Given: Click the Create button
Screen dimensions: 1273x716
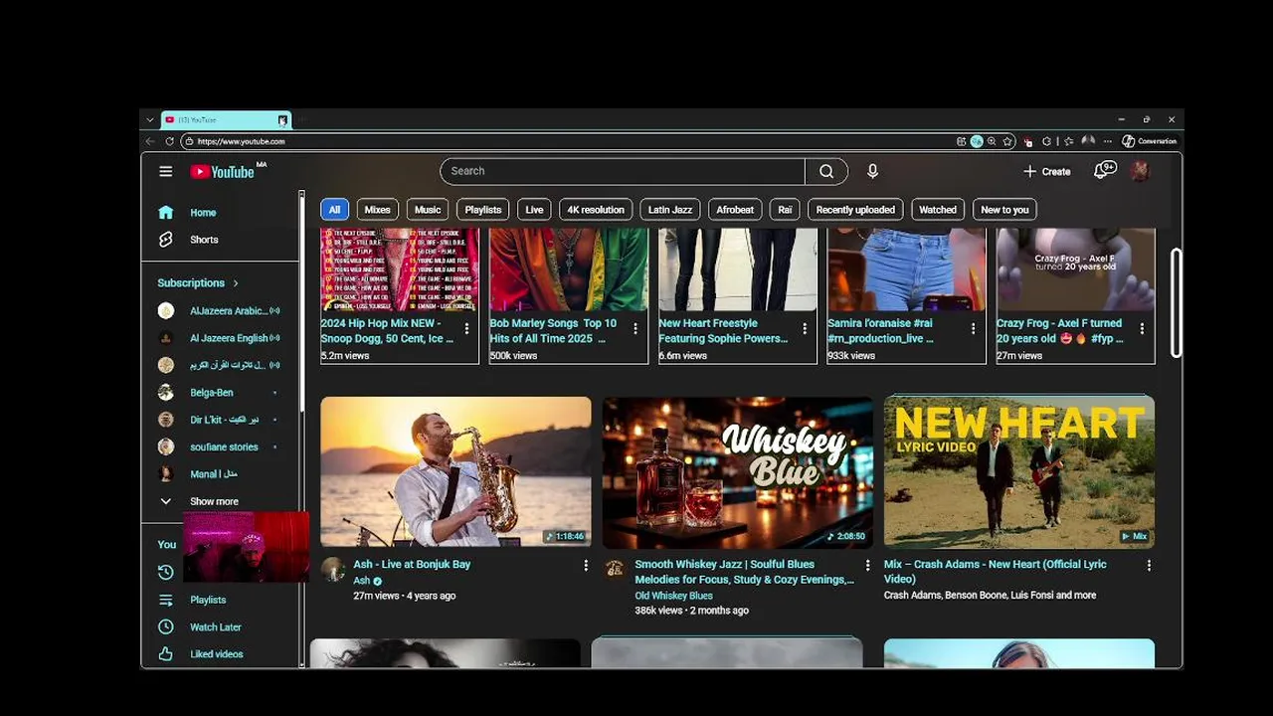Looking at the screenshot, I should 1047,171.
